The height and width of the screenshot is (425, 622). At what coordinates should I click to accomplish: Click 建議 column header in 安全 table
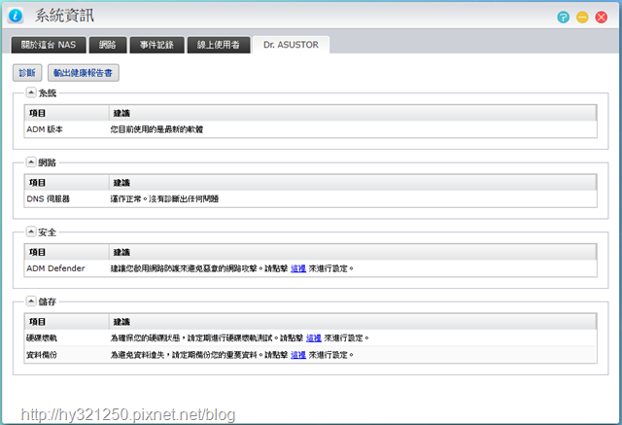click(x=353, y=253)
